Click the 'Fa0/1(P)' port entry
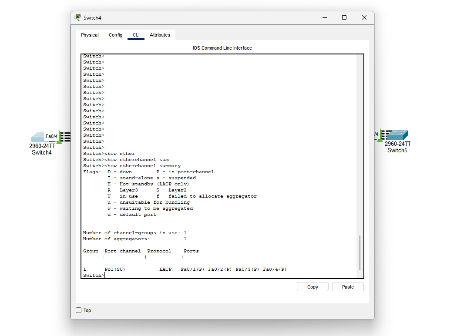 (192, 269)
